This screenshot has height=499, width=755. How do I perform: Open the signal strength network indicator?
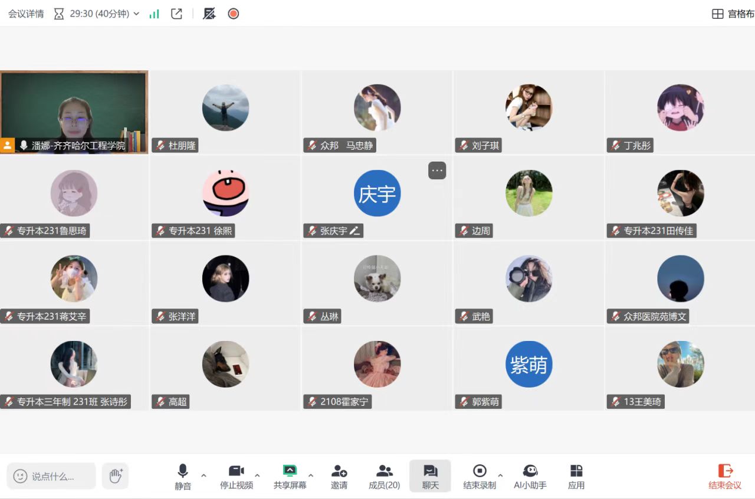pyautogui.click(x=154, y=14)
